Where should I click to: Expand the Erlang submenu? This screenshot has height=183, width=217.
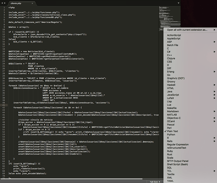coord(190,72)
